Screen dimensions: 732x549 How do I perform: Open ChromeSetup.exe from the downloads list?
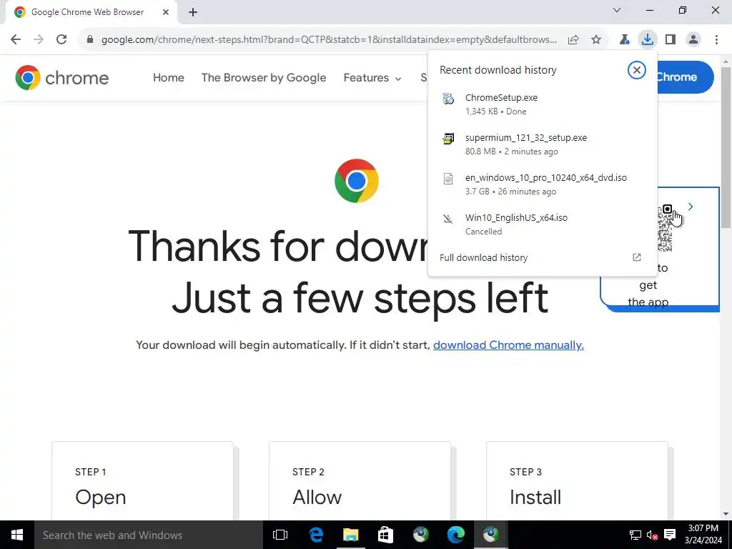click(x=542, y=104)
